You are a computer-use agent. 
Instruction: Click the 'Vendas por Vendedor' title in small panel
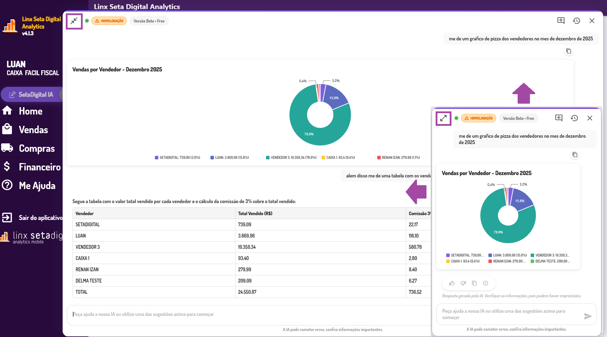tap(487, 173)
